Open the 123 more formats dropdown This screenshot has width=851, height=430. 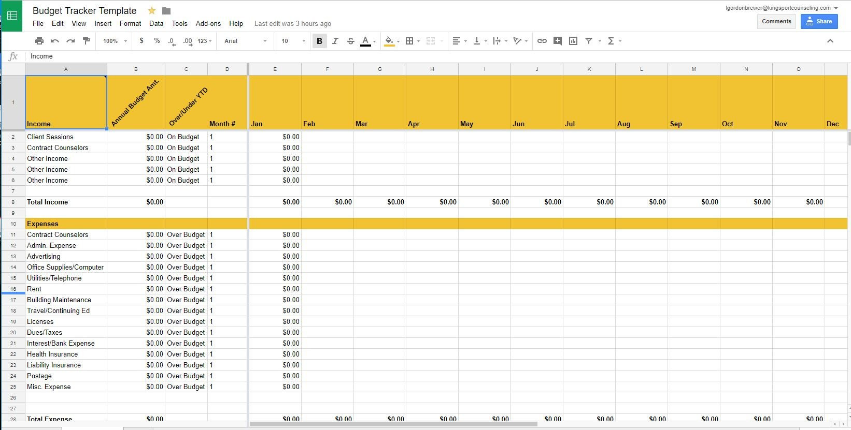204,41
